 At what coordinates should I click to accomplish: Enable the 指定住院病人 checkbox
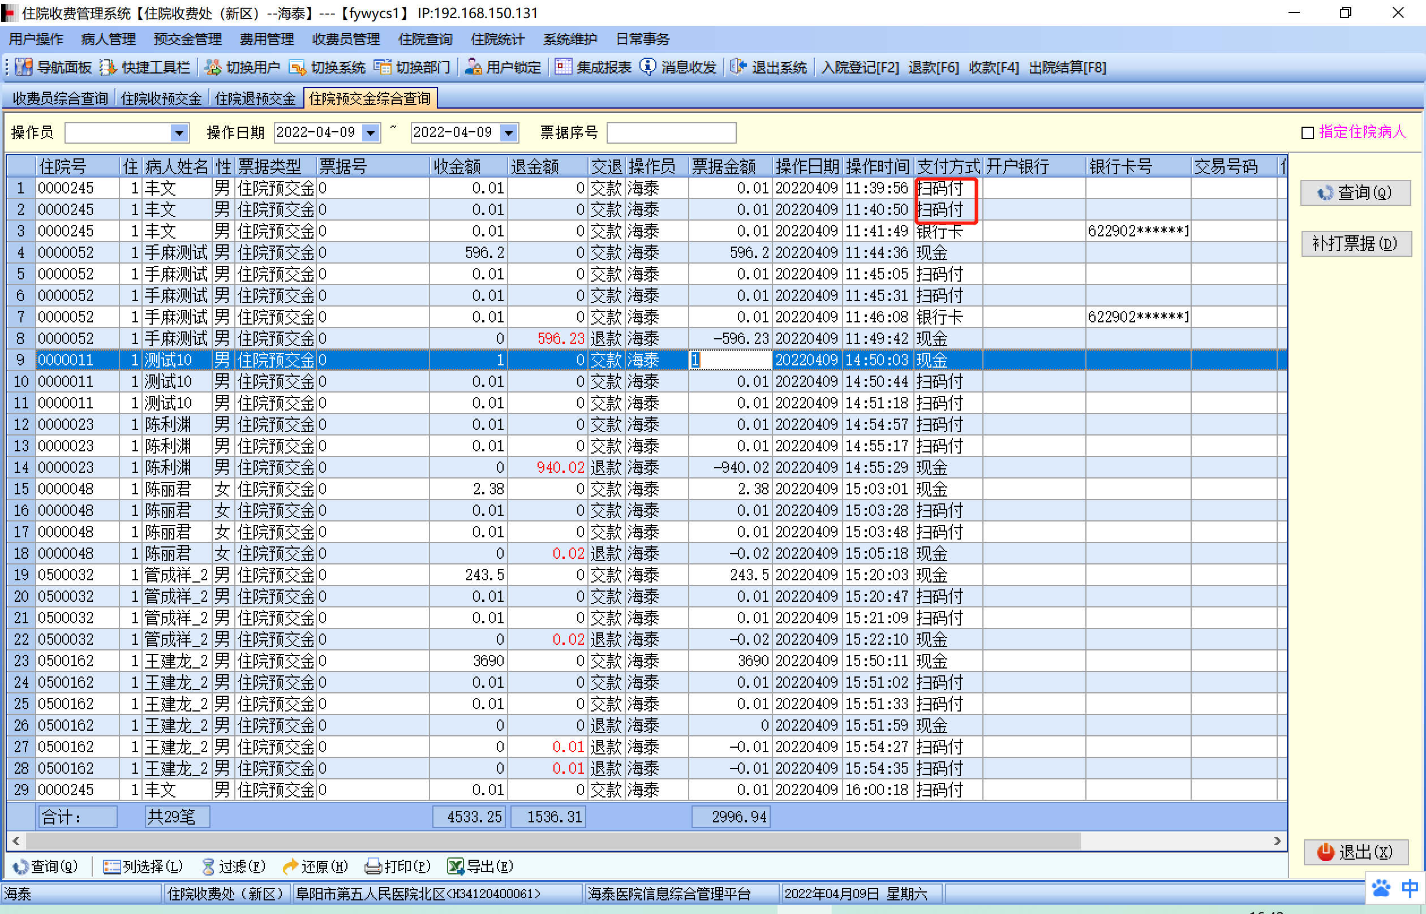[x=1307, y=133]
